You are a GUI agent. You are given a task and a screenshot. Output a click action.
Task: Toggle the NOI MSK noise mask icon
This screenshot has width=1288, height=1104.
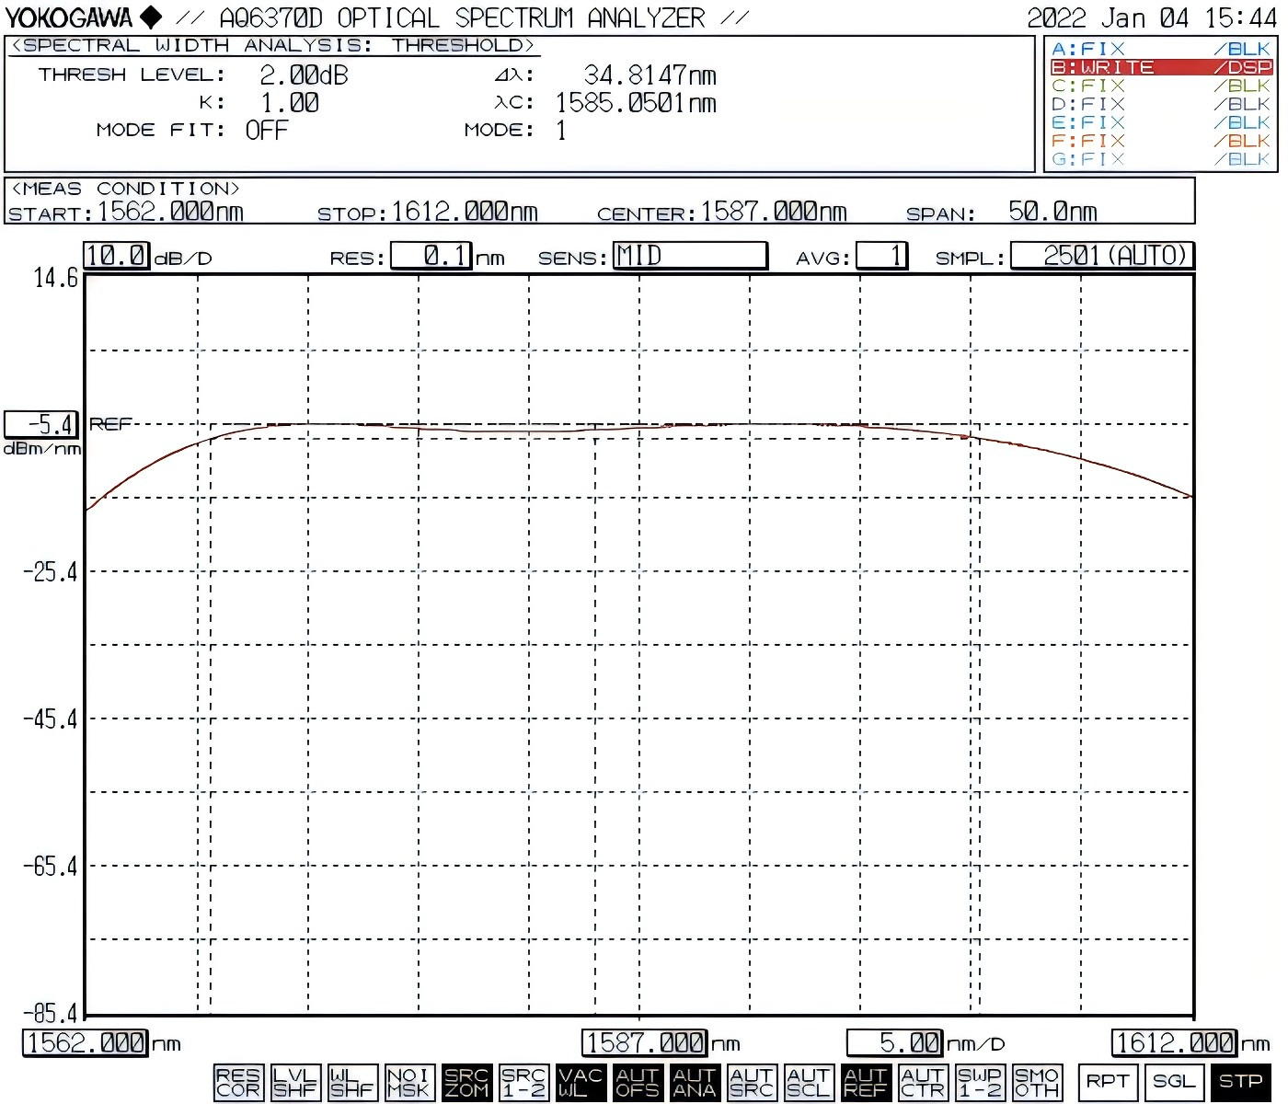(x=408, y=1082)
